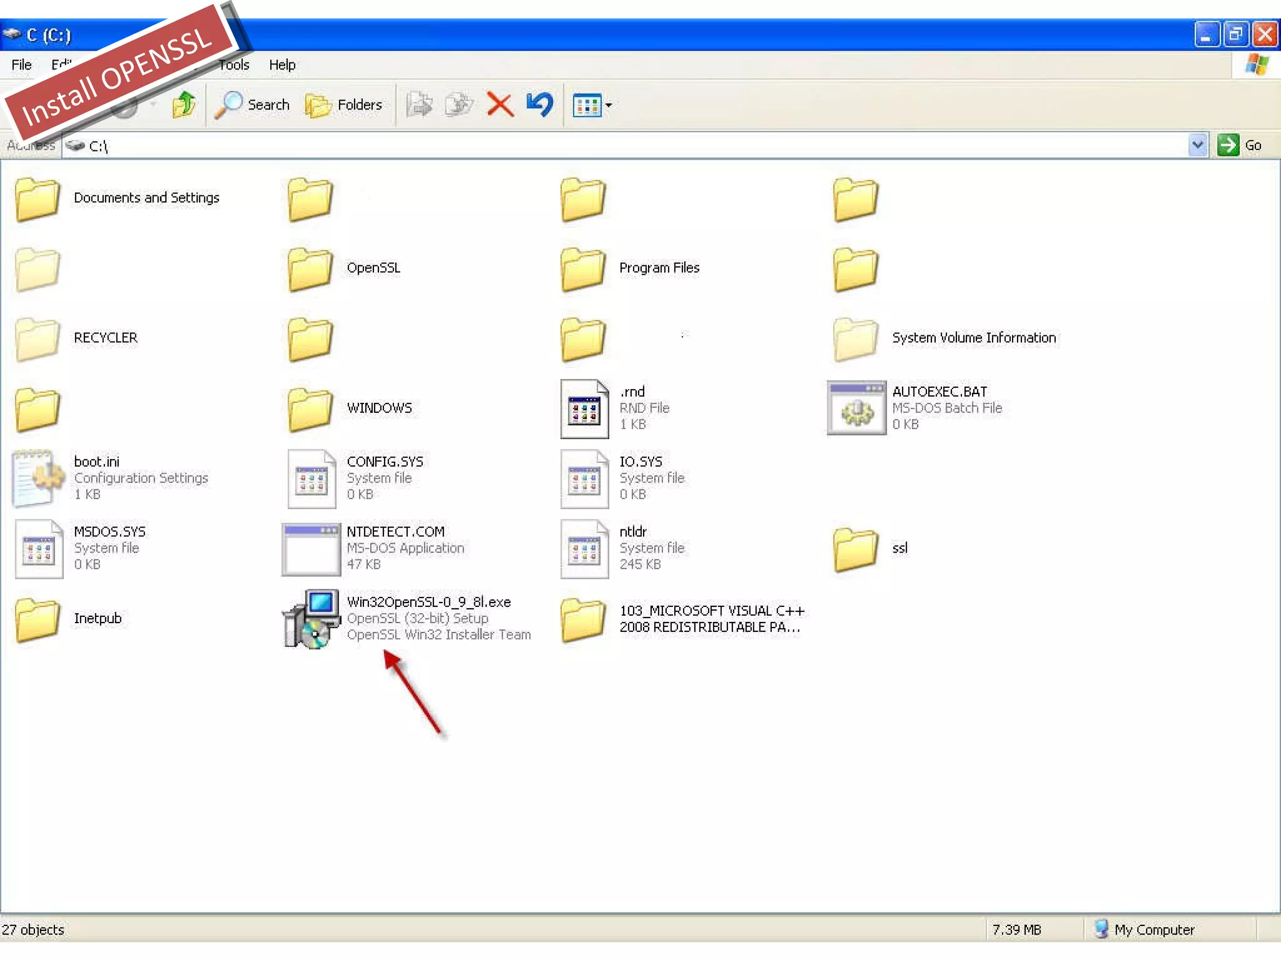Open the Tools menu
This screenshot has width=1281, height=961.
tap(235, 64)
